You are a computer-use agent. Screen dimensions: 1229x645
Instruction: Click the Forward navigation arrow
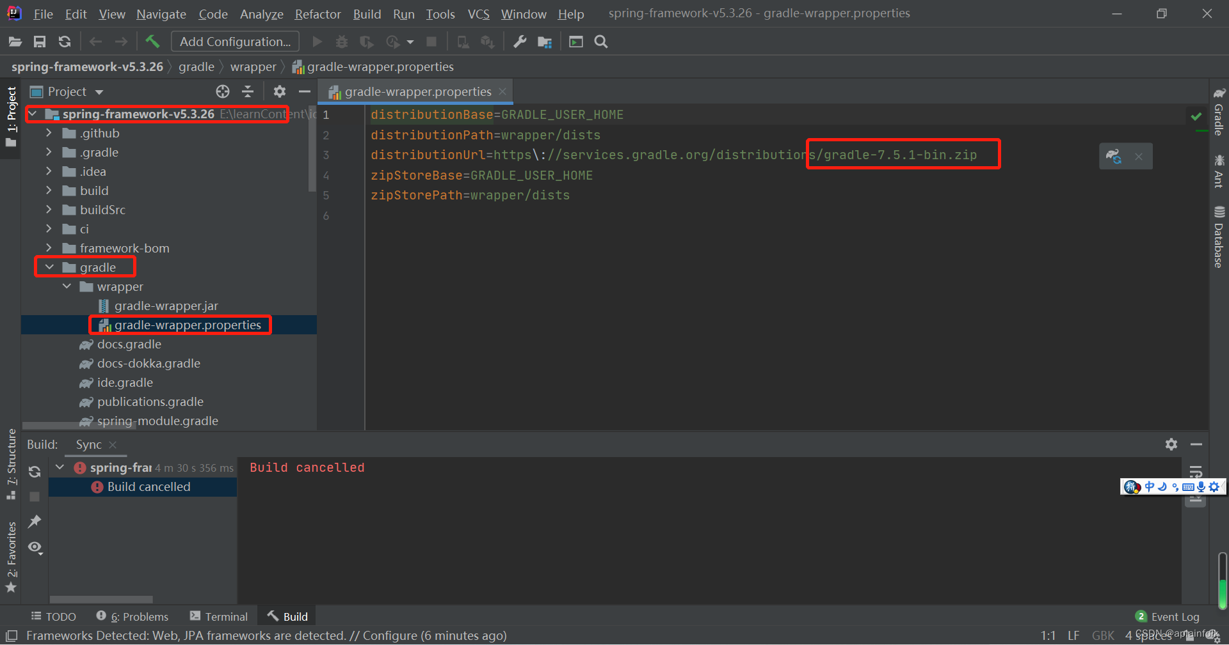(121, 42)
